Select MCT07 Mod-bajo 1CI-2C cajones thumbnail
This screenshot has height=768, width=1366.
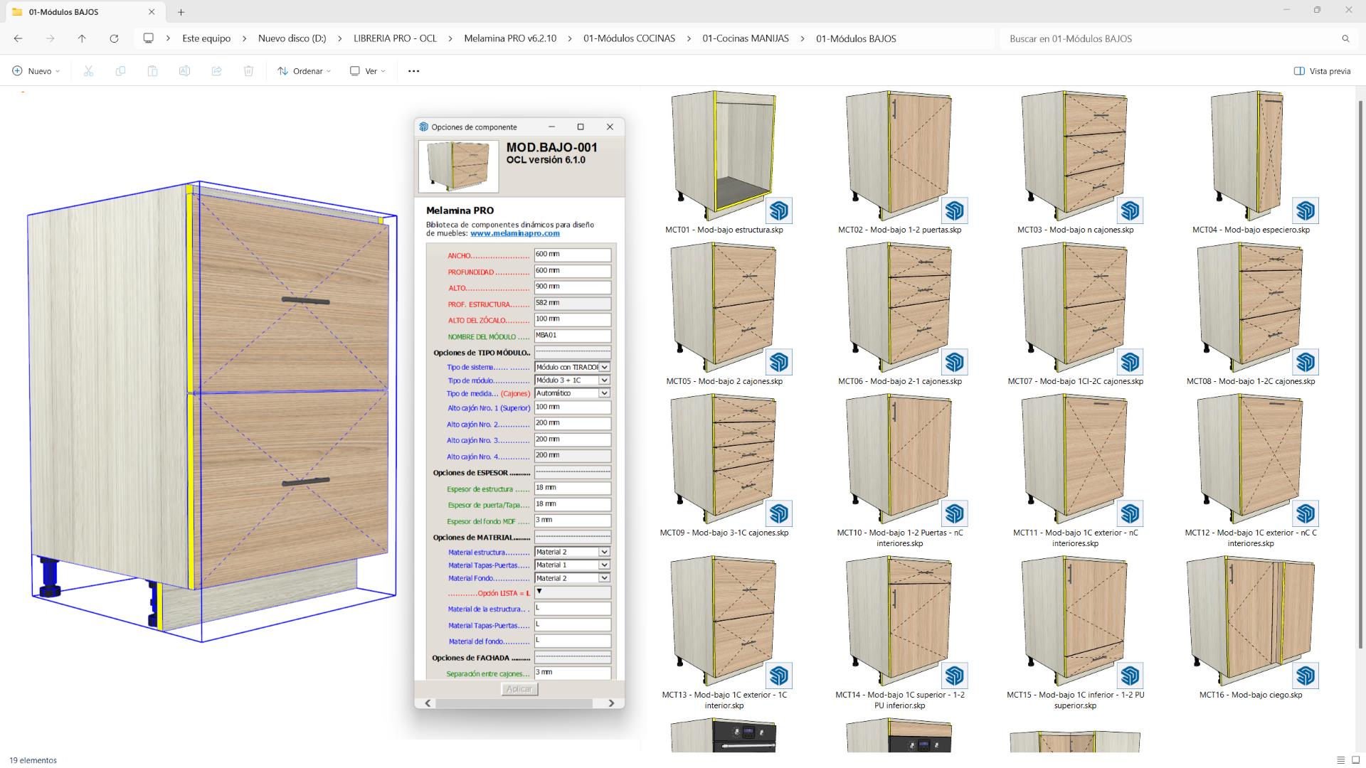tap(1075, 308)
